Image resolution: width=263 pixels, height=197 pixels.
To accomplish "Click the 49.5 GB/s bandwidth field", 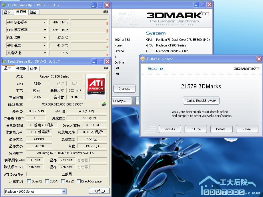I will coord(92,146).
